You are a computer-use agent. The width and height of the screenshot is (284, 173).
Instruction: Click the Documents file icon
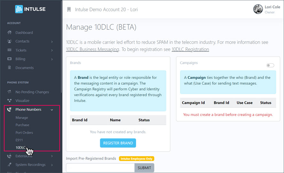9,68
